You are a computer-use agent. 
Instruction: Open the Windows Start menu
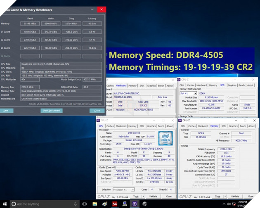click(x=5, y=204)
